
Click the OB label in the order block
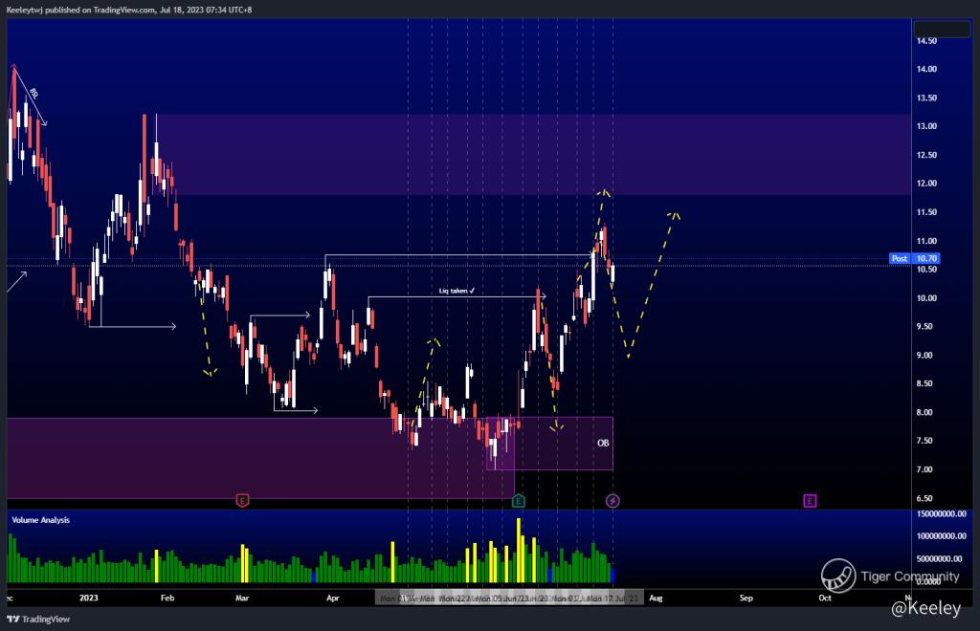pyautogui.click(x=603, y=444)
